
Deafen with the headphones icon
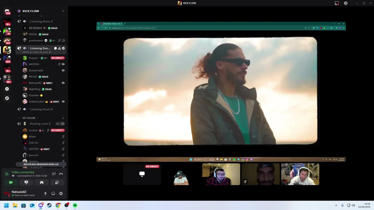pyautogui.click(x=53, y=193)
